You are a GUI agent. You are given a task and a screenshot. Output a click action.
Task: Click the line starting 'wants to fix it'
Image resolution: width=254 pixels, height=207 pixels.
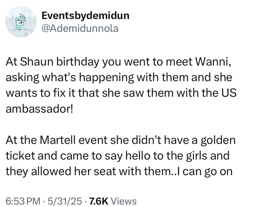pyautogui.click(x=121, y=93)
